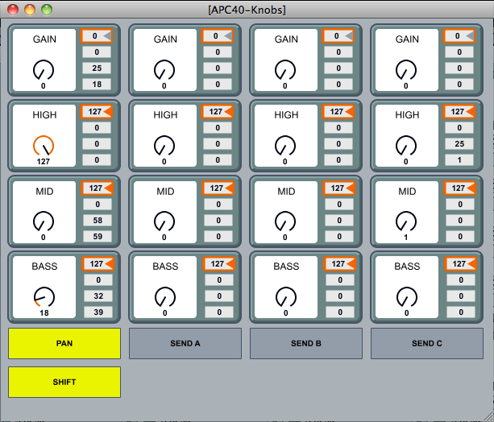Select number box showing 25 in fourth HIGH module
Image resolution: width=494 pixels, height=422 pixels.
click(x=459, y=144)
